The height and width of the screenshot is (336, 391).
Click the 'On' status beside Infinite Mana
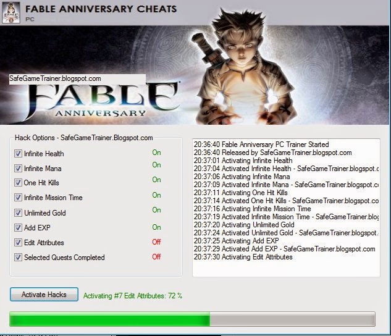coord(157,165)
